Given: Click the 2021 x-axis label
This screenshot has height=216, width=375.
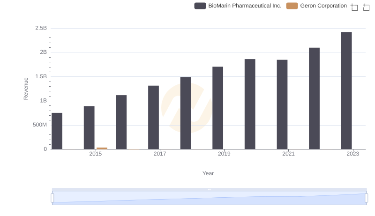Looking at the screenshot, I should 288,154.
